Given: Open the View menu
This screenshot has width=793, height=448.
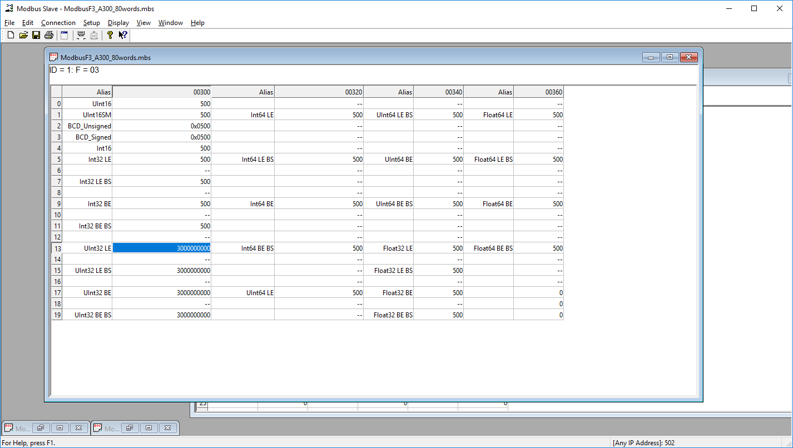Looking at the screenshot, I should pyautogui.click(x=143, y=23).
